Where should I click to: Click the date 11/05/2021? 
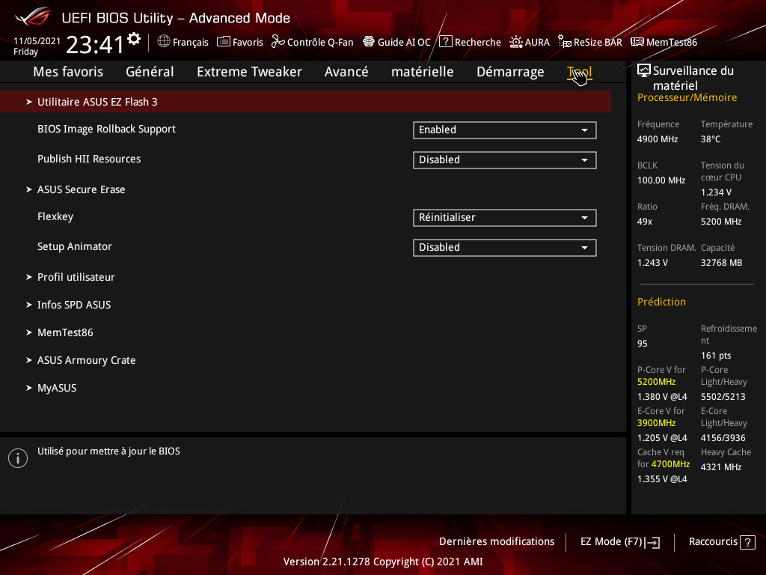37,41
